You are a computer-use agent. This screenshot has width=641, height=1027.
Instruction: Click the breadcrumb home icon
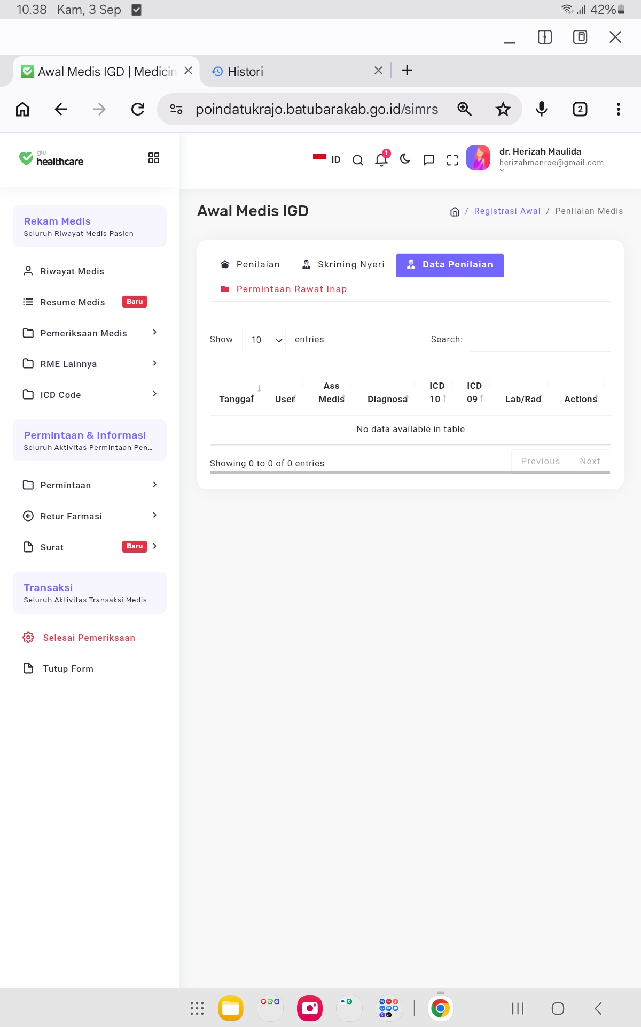coord(455,211)
